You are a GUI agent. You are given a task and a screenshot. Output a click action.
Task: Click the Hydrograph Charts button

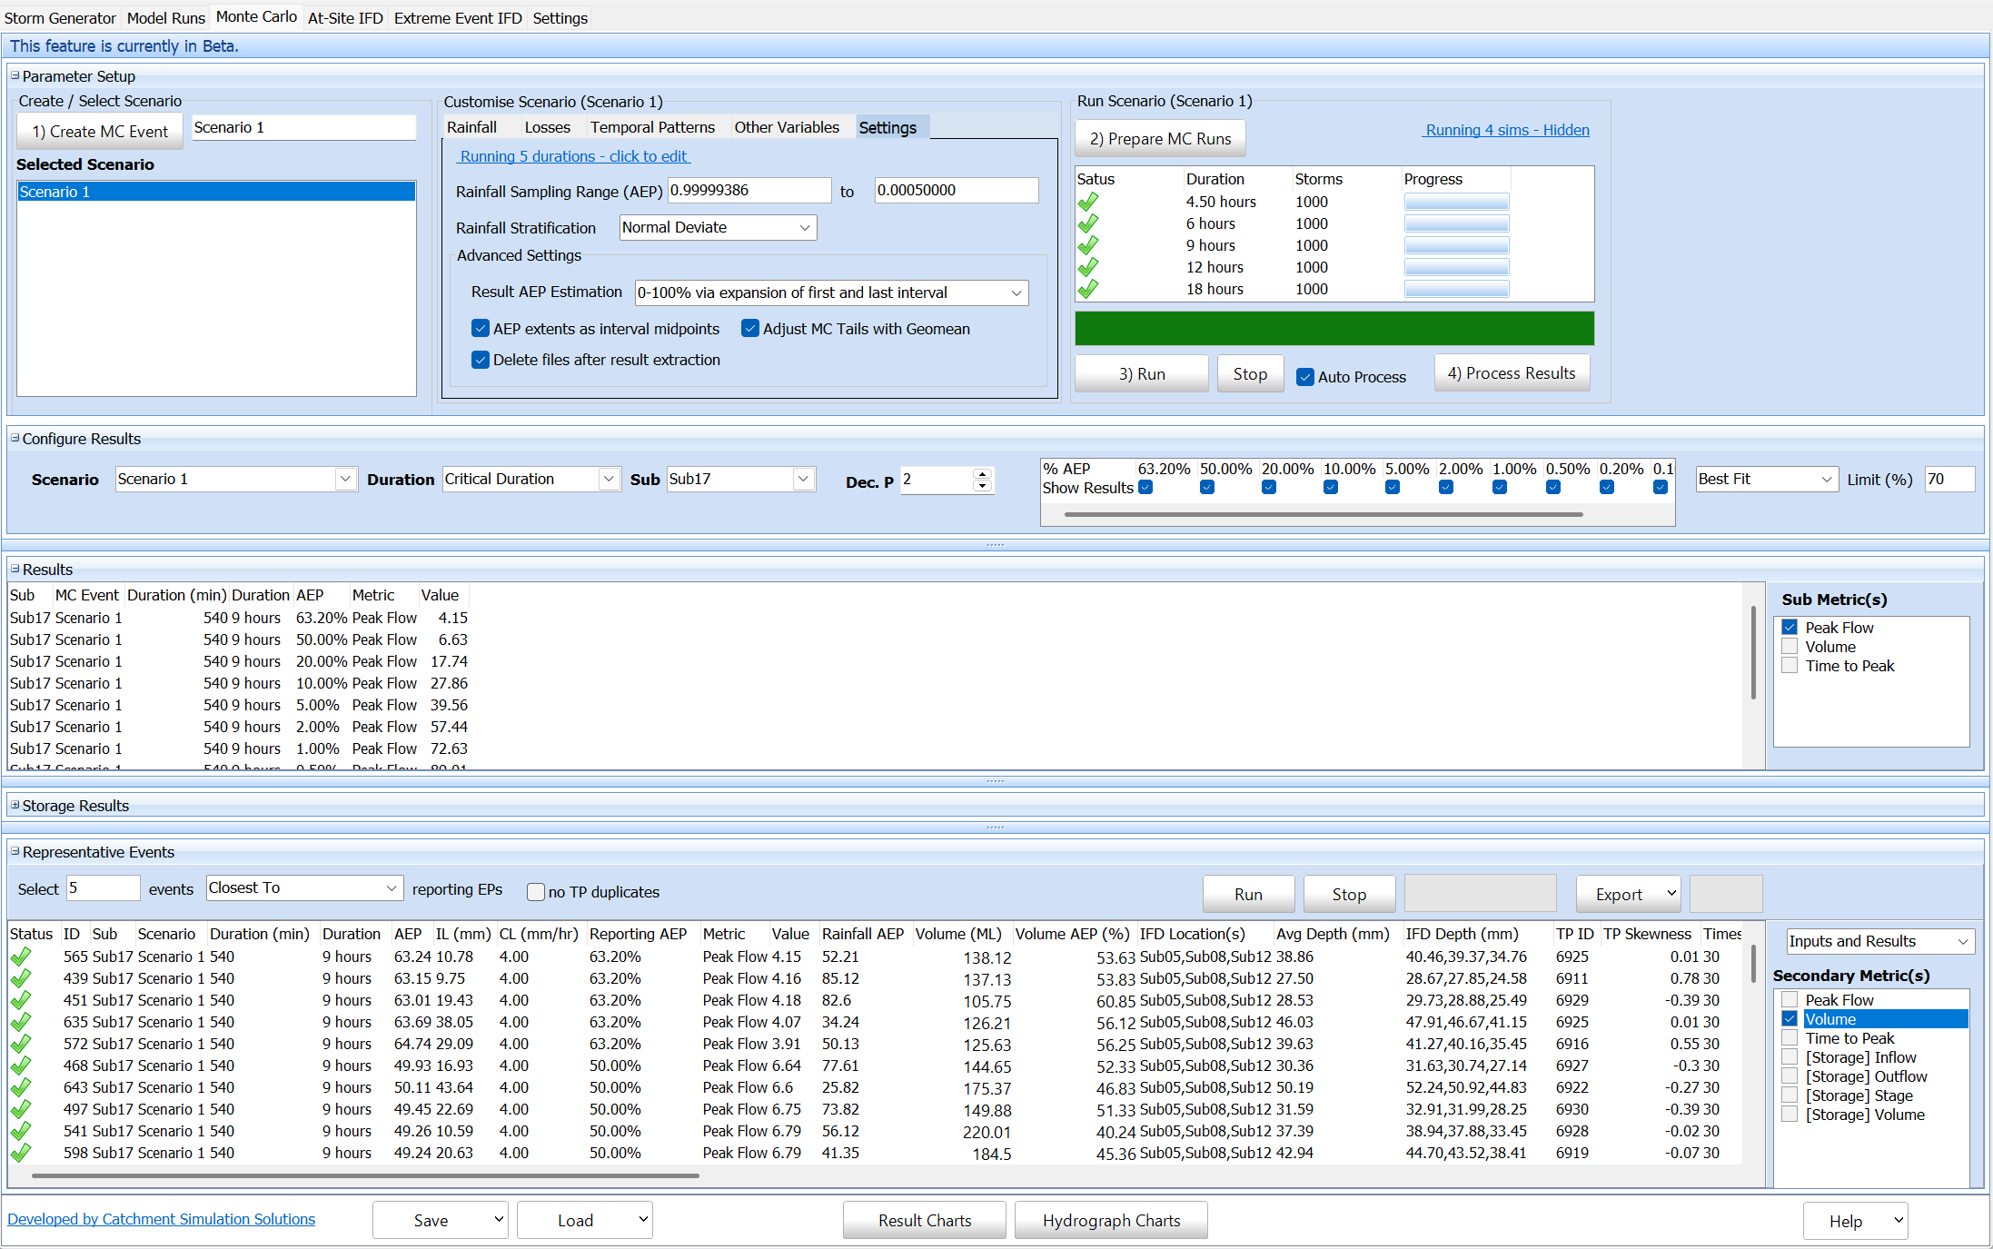pyautogui.click(x=1110, y=1220)
